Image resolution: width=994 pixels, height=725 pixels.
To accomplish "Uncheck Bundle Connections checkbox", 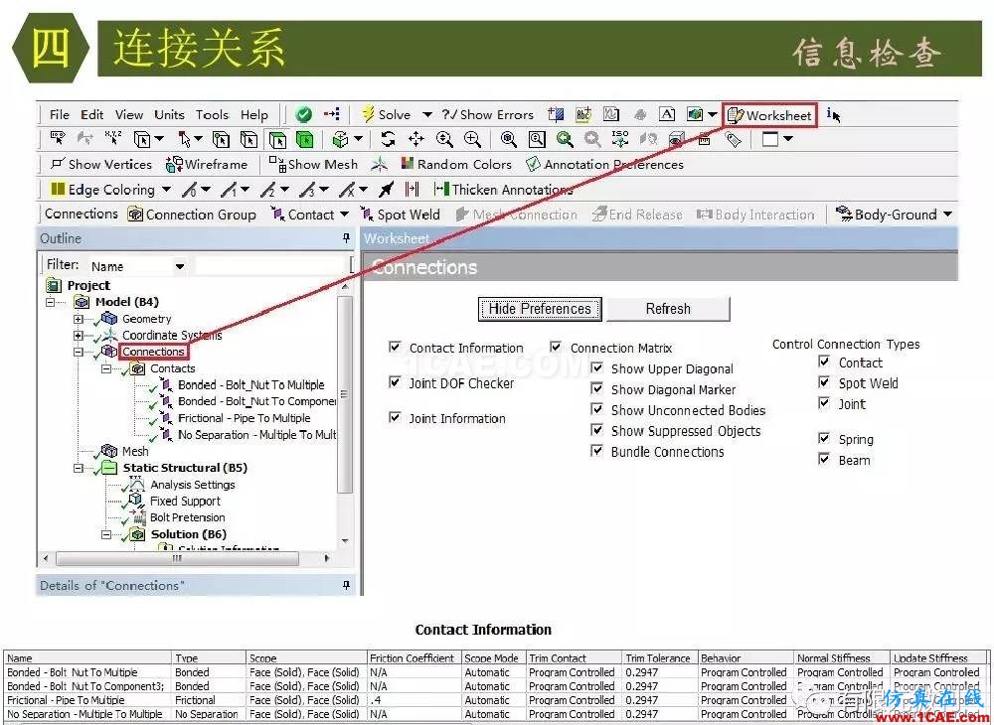I will 596,451.
